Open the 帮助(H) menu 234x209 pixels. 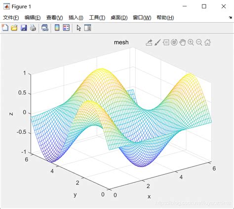coord(165,17)
